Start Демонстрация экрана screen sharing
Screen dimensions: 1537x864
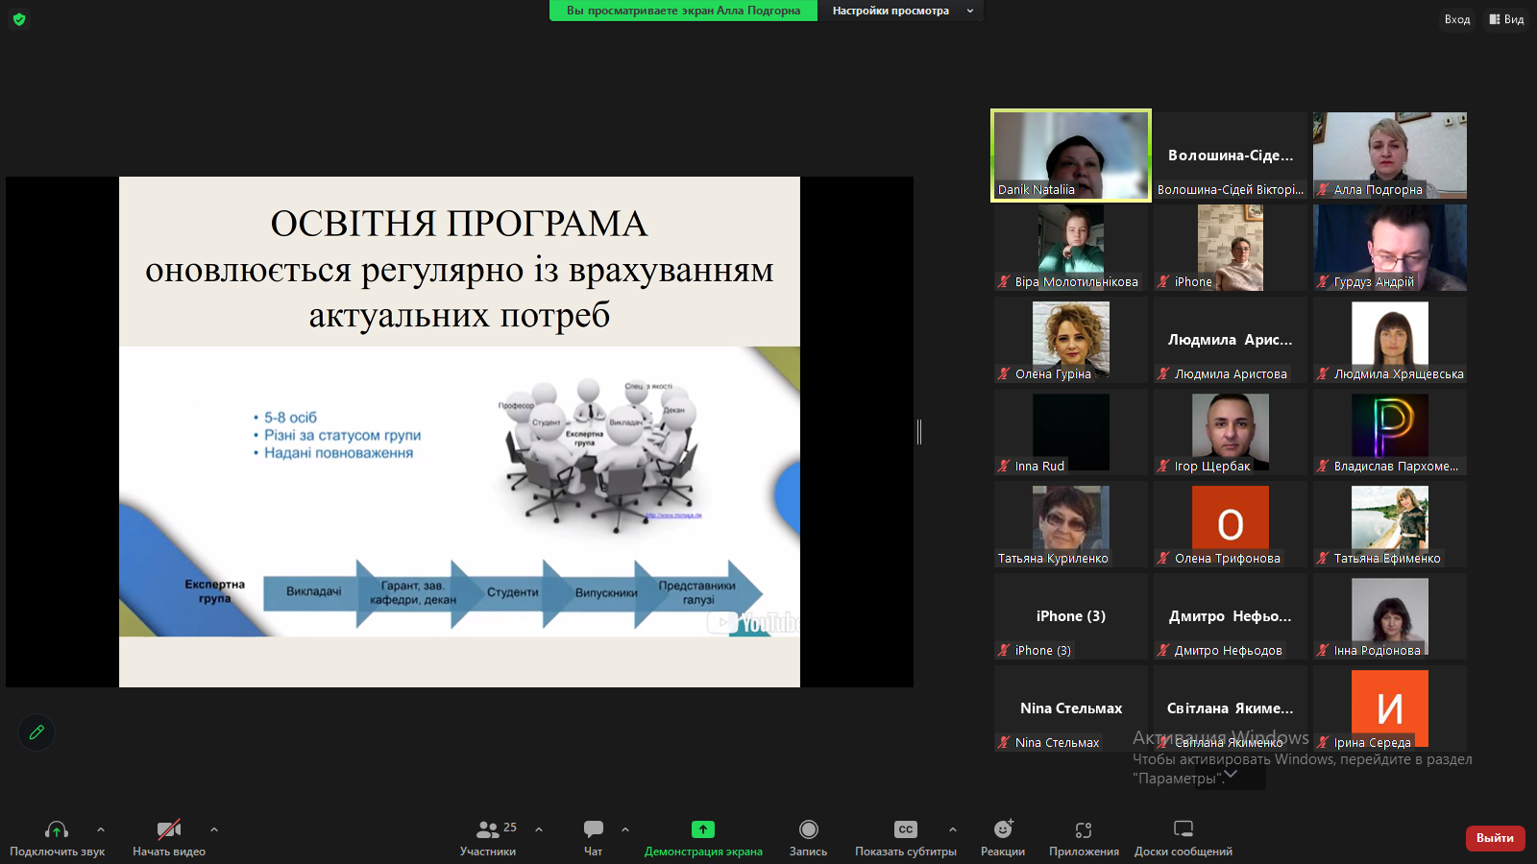point(703,837)
